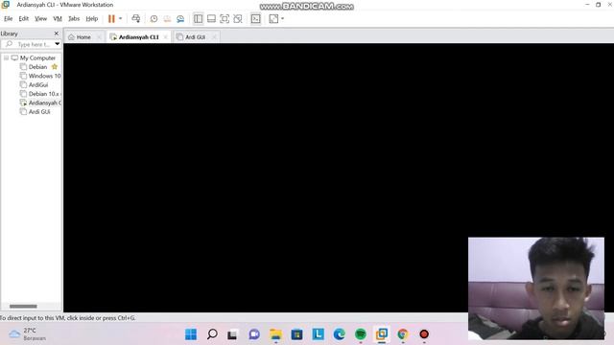Viewport: 614px width, 345px height.
Task: Toggle console view icon
Action: click(x=256, y=19)
